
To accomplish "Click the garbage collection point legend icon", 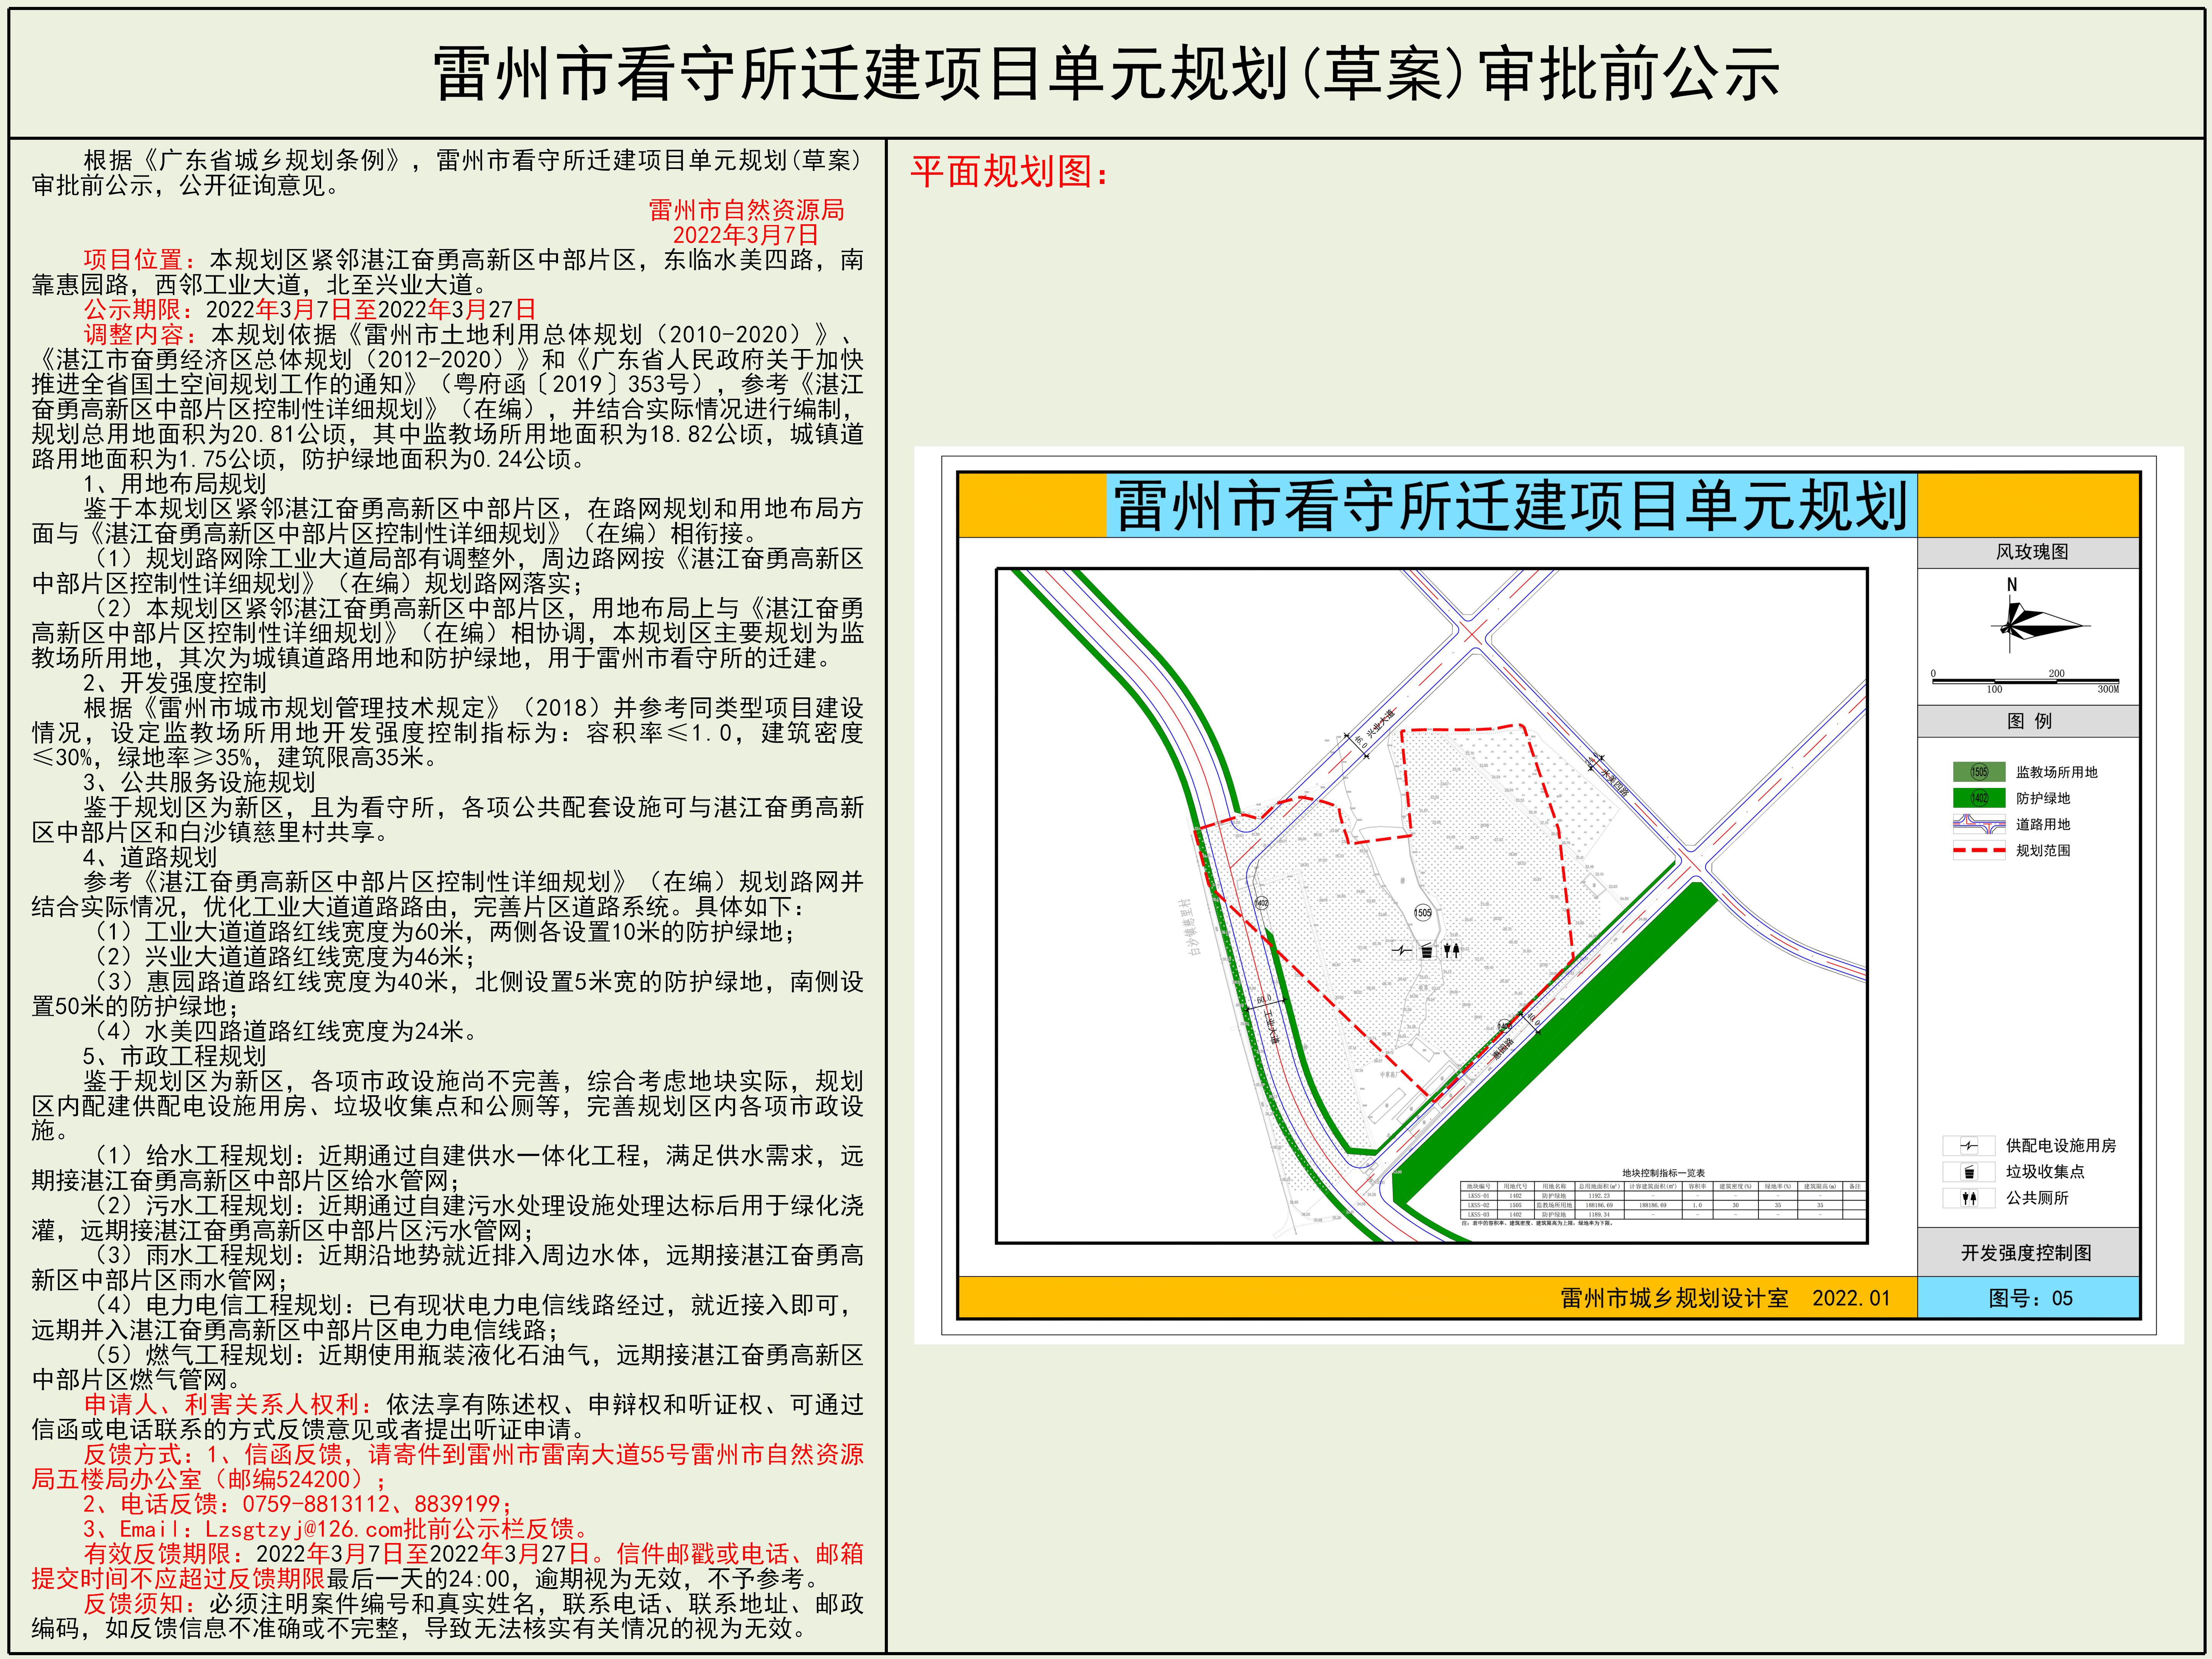I will point(1969,1172).
